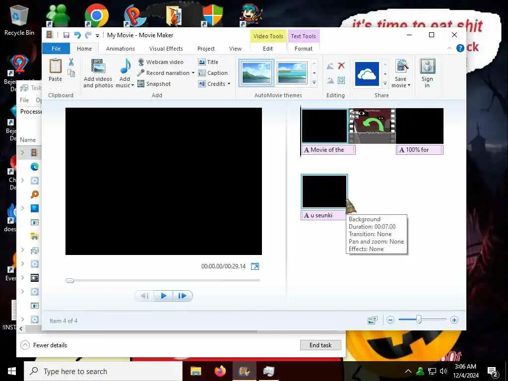Toggle full screen preview icon
Image resolution: width=508 pixels, height=381 pixels.
[x=255, y=266]
